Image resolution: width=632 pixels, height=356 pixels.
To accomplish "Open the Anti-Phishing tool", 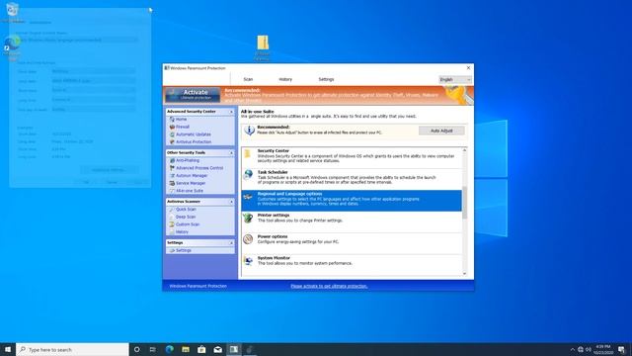I will coord(188,160).
